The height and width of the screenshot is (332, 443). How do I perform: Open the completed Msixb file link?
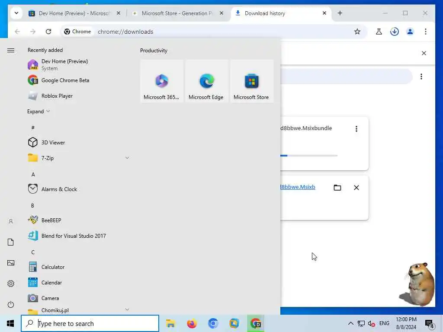(298, 187)
